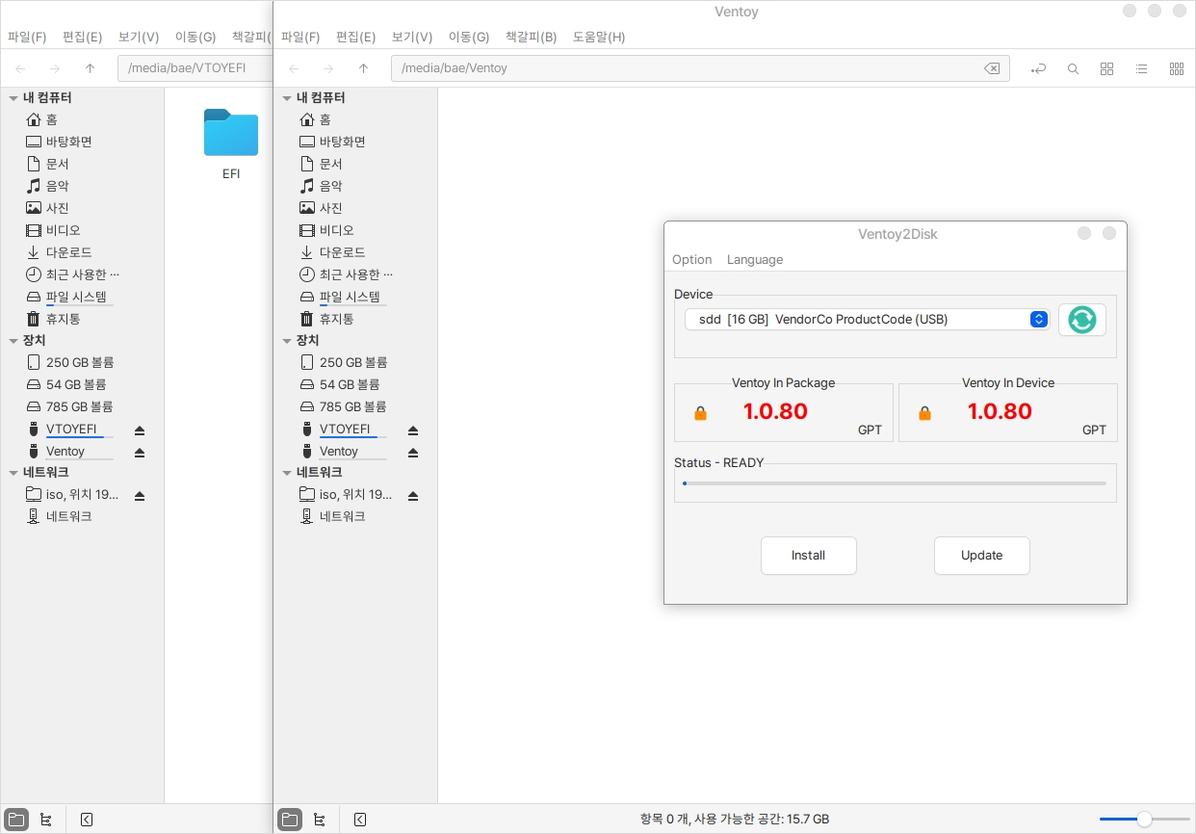Click the icon view grid button
Image resolution: width=1196 pixels, height=834 pixels.
coord(1106,68)
